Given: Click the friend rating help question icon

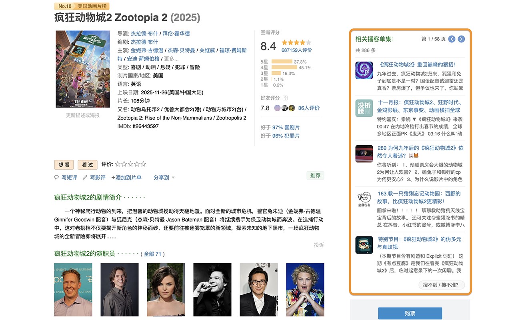Looking at the screenshot, I should point(285,98).
